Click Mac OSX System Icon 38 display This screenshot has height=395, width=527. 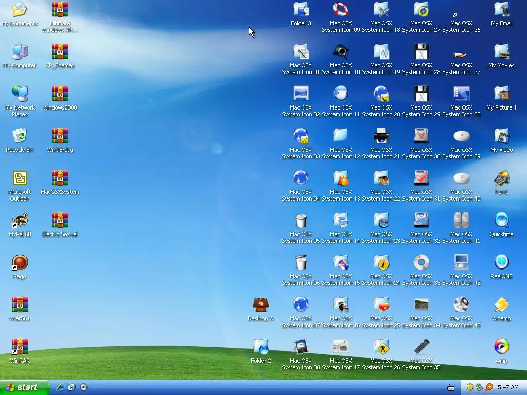pos(461,94)
